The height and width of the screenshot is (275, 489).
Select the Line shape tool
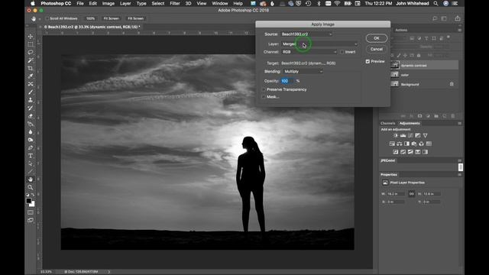click(31, 171)
